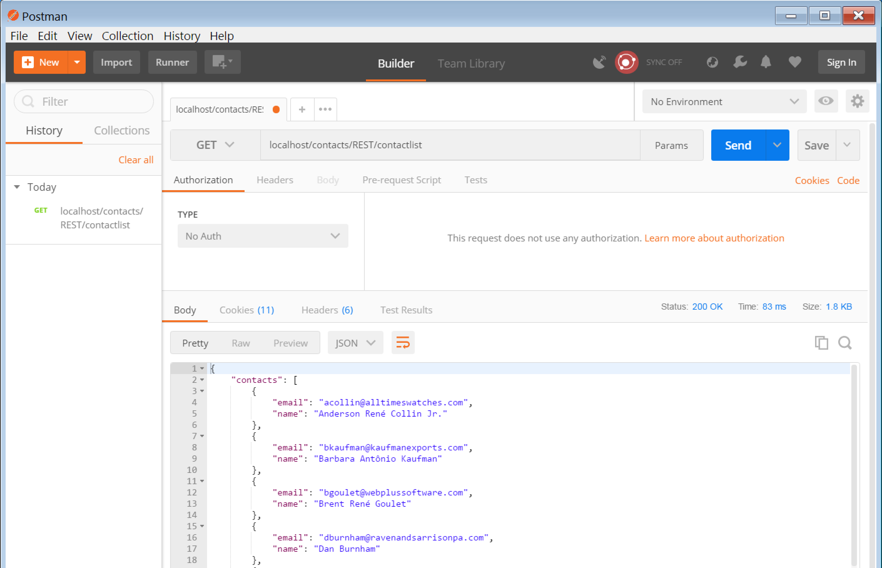Viewport: 882px width, 568px height.
Task: Click the environment quick look eye icon
Action: pyautogui.click(x=826, y=101)
